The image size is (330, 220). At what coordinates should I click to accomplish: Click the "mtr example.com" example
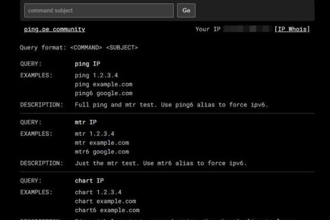[x=101, y=142]
